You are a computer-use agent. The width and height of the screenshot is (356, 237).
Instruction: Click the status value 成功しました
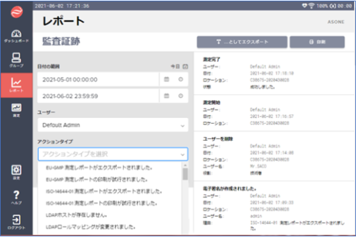(x=262, y=87)
